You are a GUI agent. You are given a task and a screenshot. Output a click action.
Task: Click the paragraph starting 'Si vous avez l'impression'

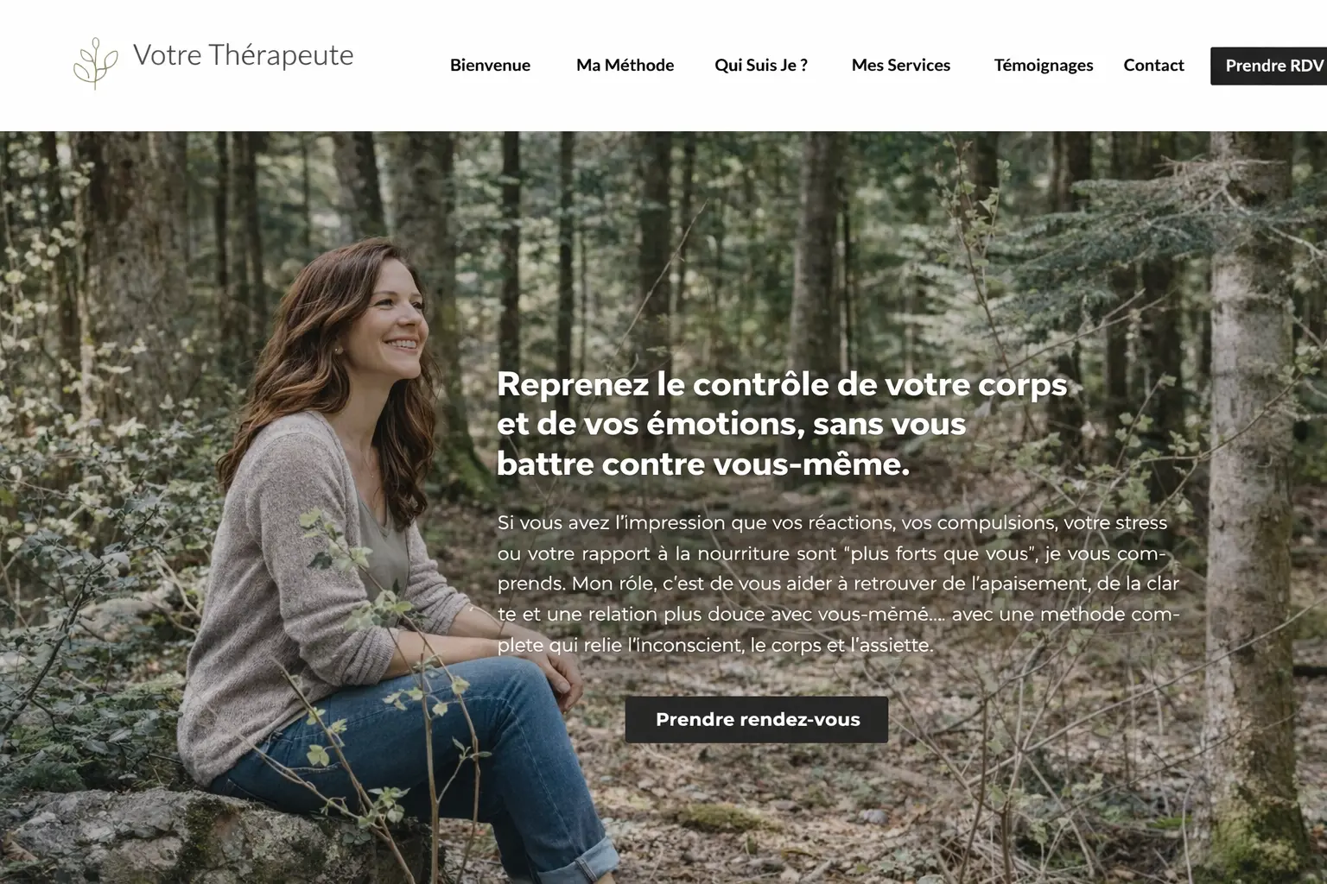coord(839,584)
